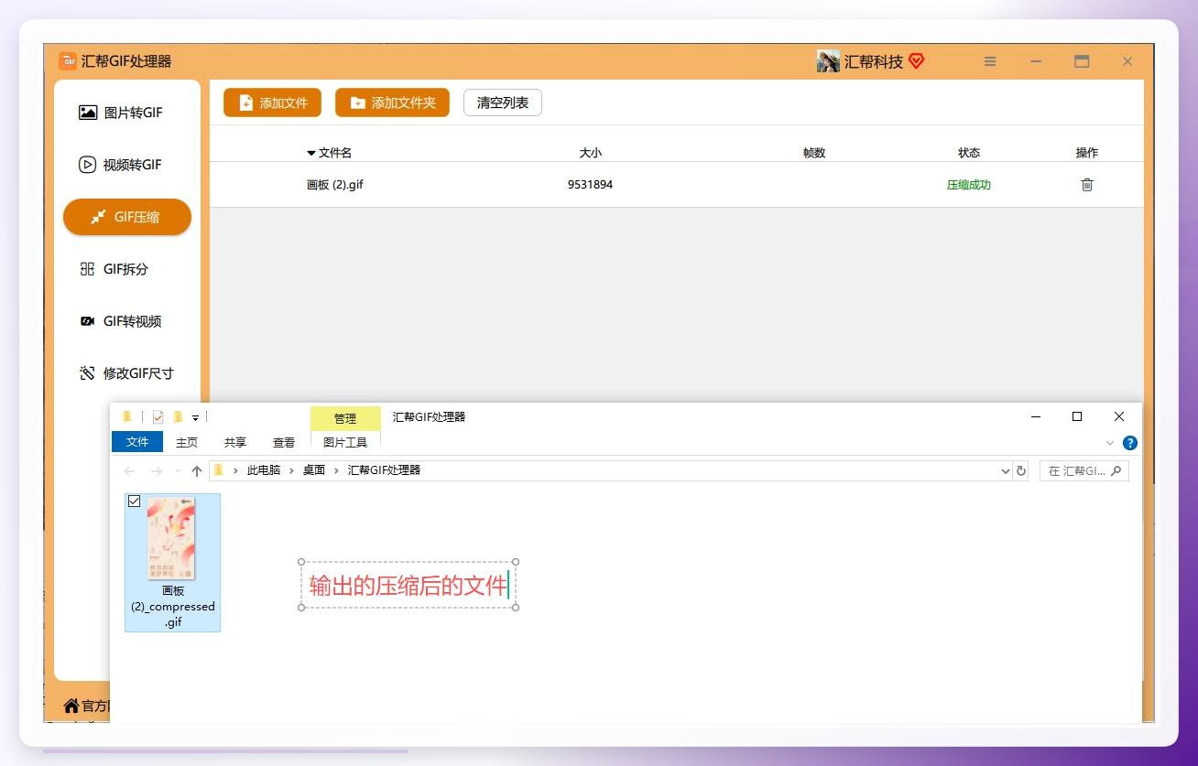Screen dimensions: 1198x766
Task: Click the properties quick access icon in Explorer
Action: coord(158,417)
